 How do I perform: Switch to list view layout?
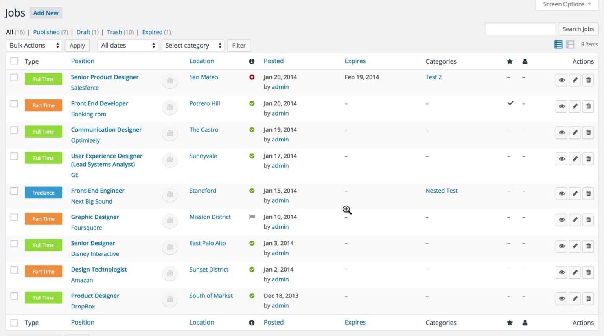coord(558,44)
